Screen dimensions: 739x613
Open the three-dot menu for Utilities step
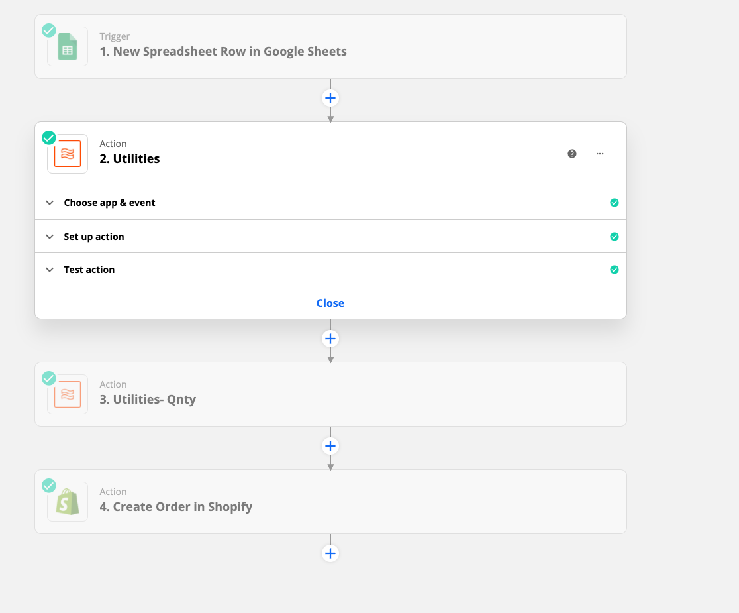599,154
